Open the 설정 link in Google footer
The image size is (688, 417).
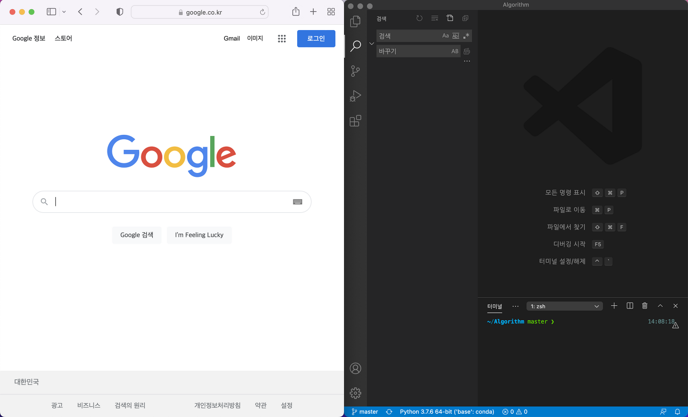(x=286, y=405)
